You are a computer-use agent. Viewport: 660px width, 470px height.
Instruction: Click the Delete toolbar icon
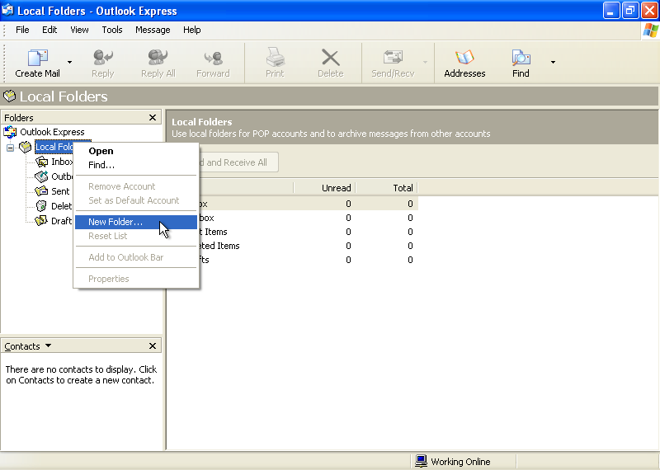tap(331, 58)
